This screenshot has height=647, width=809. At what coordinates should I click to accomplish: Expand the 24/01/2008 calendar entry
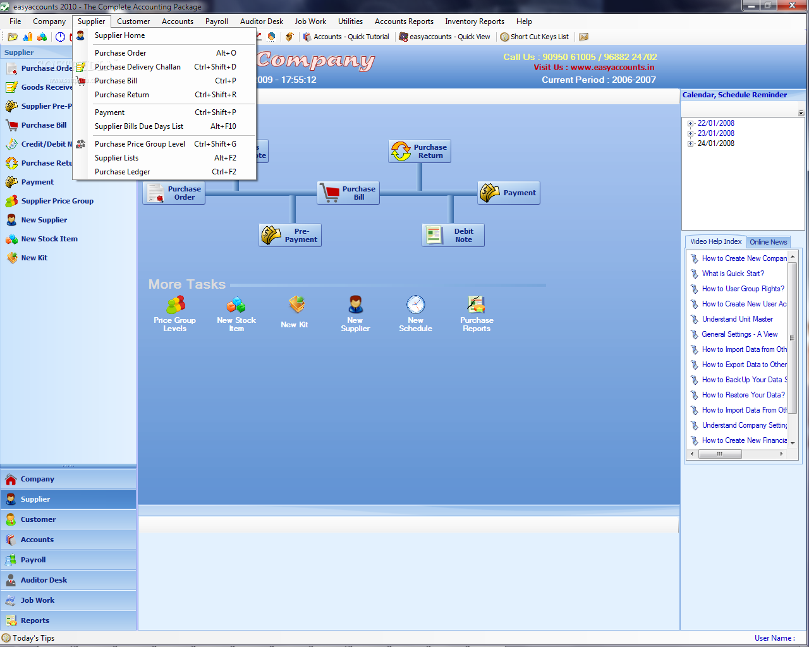click(x=690, y=143)
